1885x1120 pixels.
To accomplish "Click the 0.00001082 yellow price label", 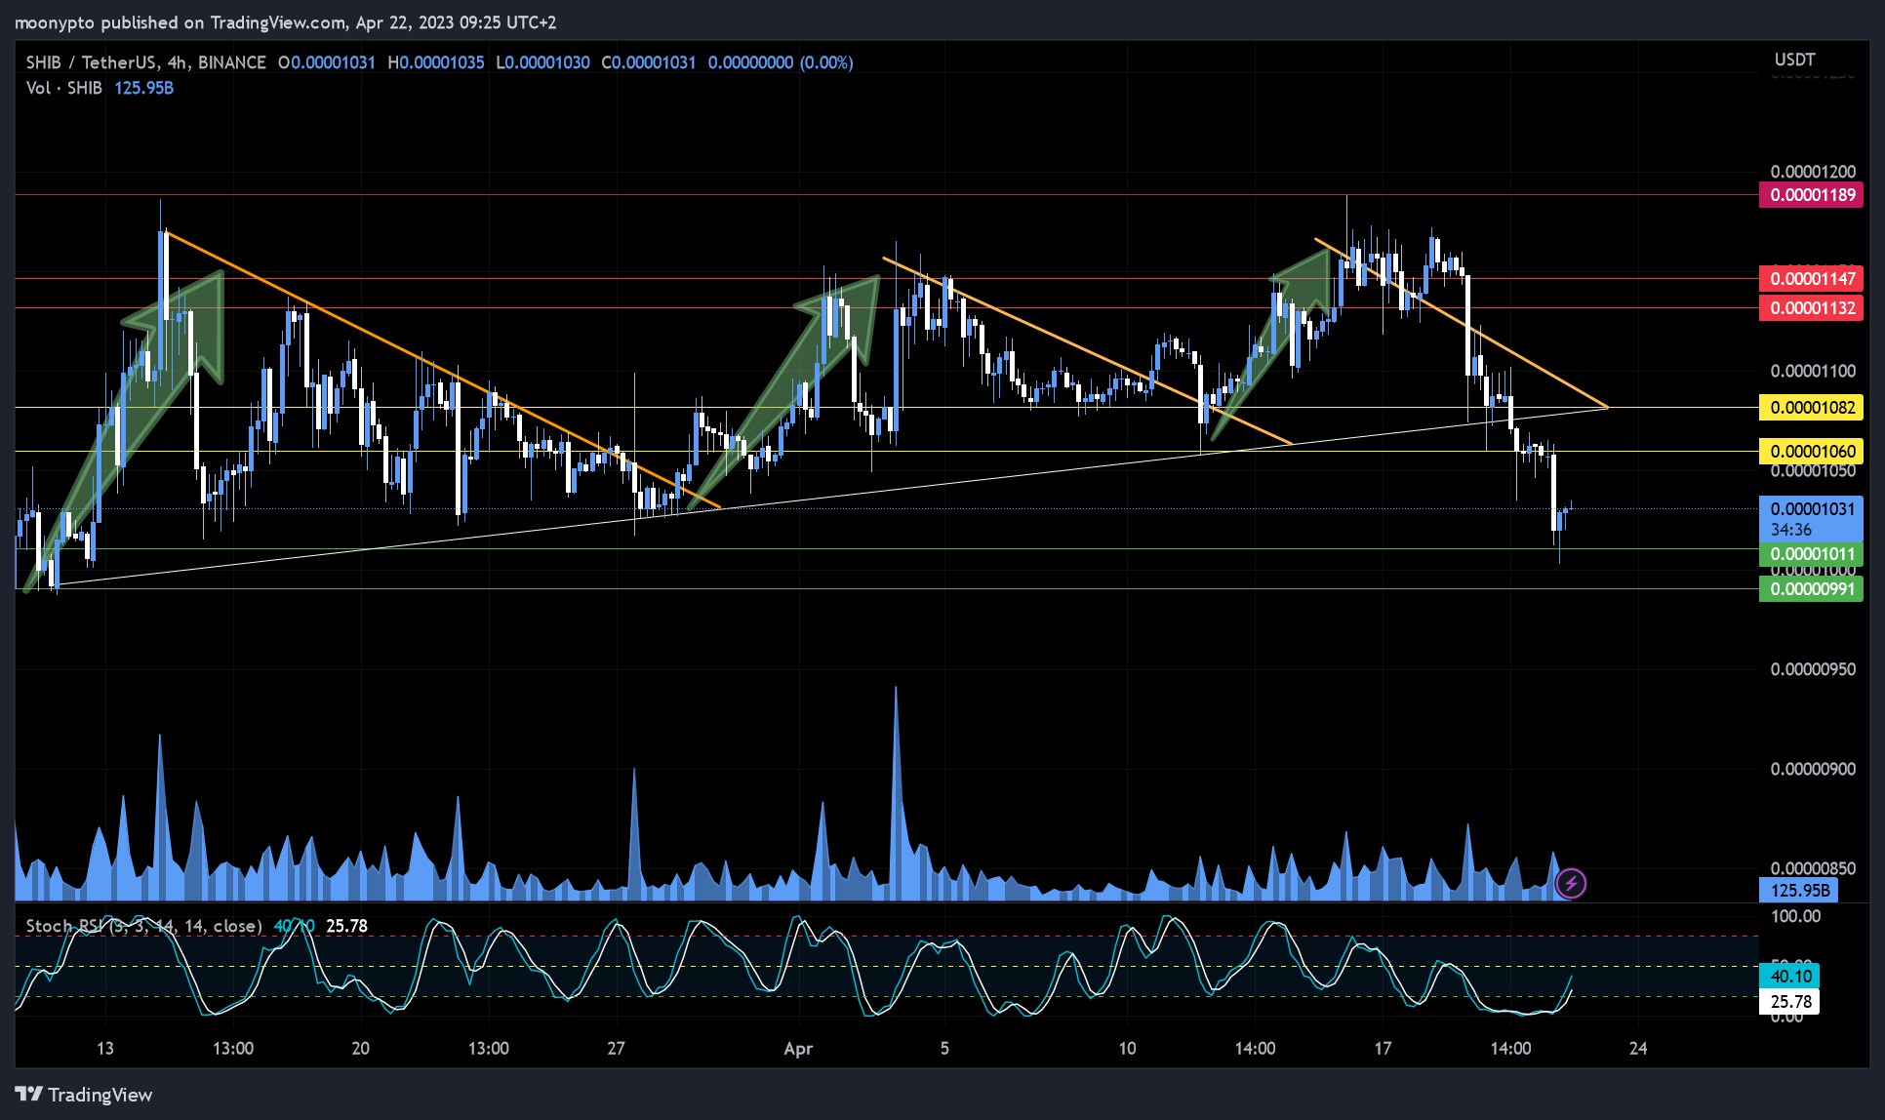I will (x=1812, y=408).
